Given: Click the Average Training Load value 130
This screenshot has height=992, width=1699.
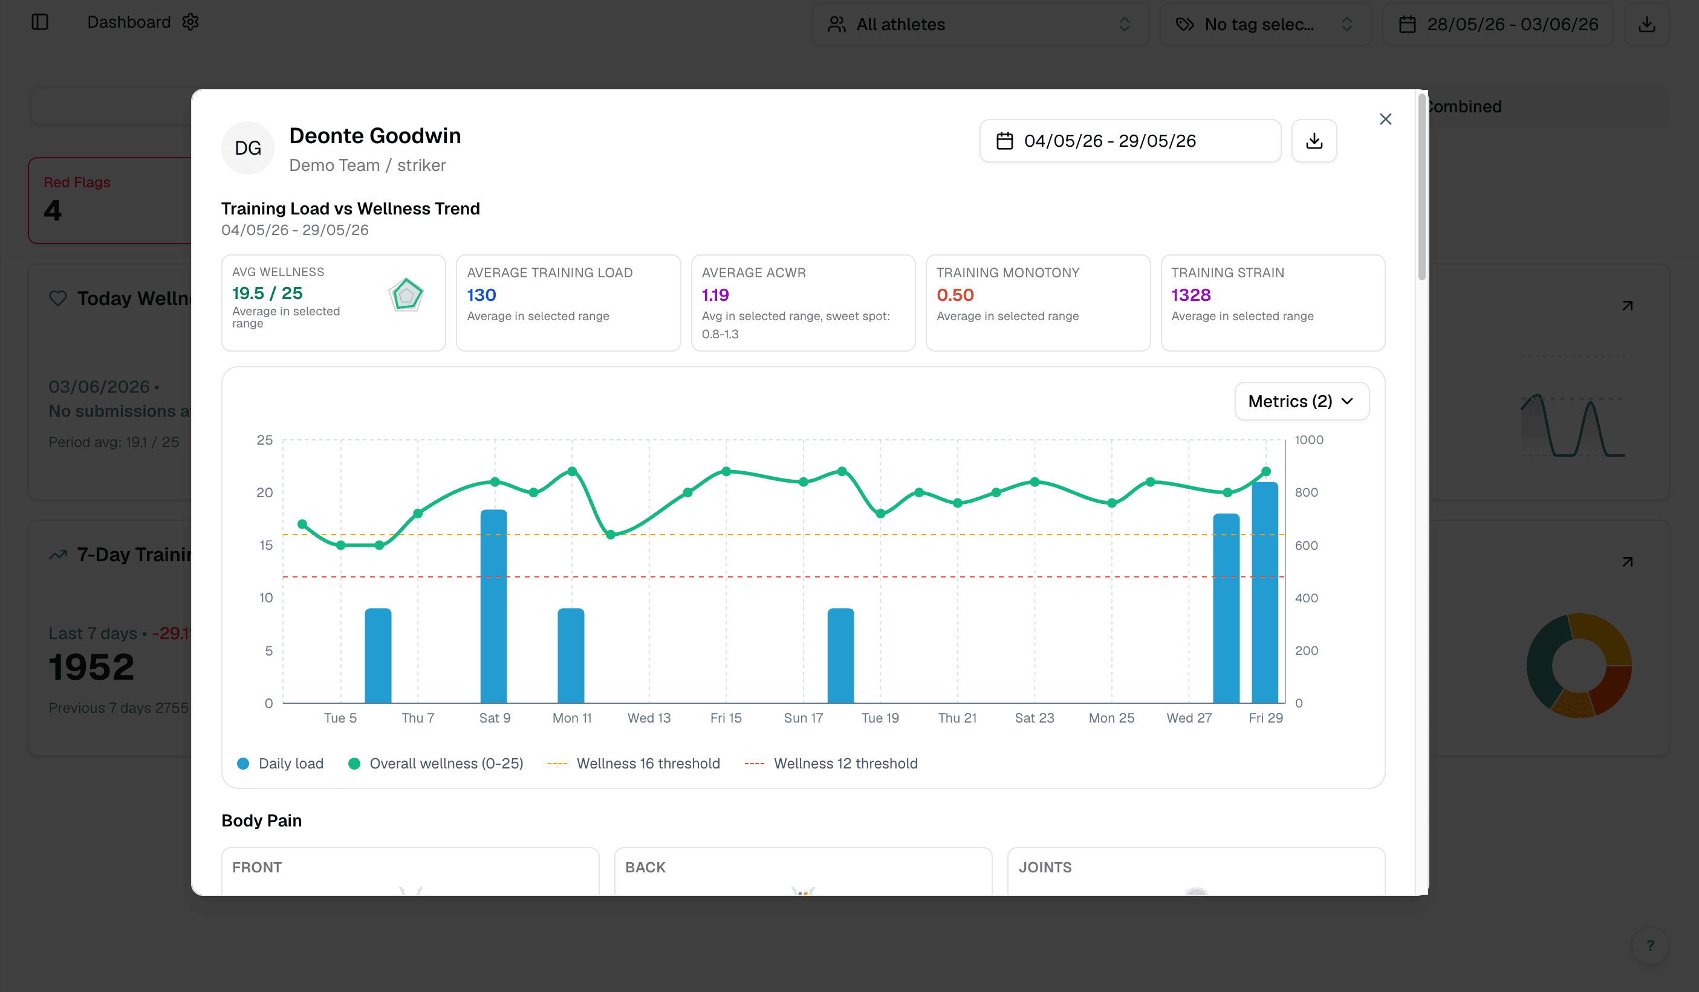Looking at the screenshot, I should pos(481,295).
